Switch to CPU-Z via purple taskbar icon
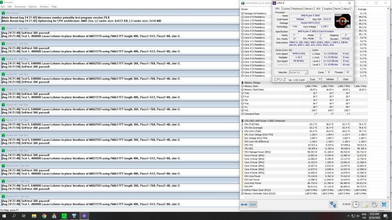 [x=84, y=216]
